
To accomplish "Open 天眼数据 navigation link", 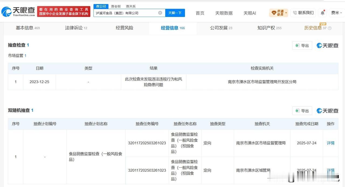I will click(x=224, y=13).
